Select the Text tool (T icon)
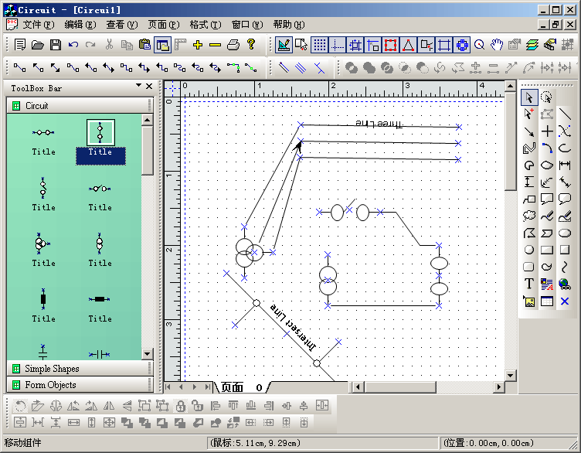Viewport: 581px width, 453px height. 529,284
